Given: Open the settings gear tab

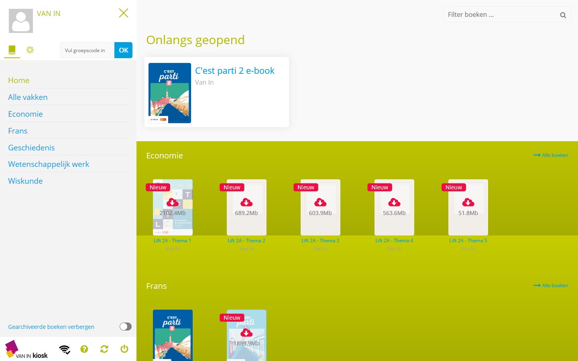Looking at the screenshot, I should click(30, 50).
